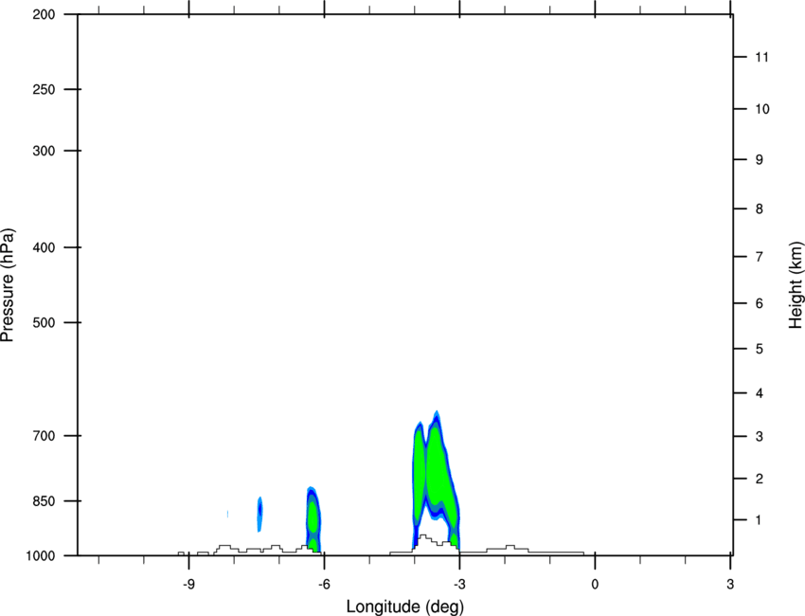This screenshot has height=616, width=805.
Task: Click the -3 longitude tick label
Action: click(459, 584)
